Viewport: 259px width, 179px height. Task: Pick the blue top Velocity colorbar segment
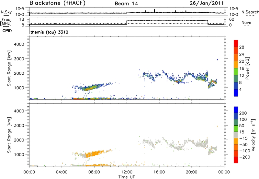pyautogui.click(x=236, y=110)
